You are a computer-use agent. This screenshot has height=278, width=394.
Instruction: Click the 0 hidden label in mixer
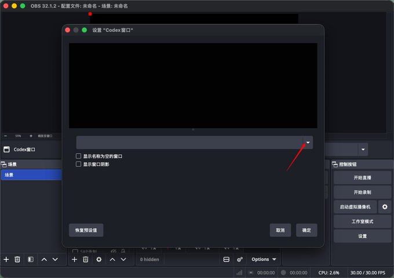coord(149,259)
